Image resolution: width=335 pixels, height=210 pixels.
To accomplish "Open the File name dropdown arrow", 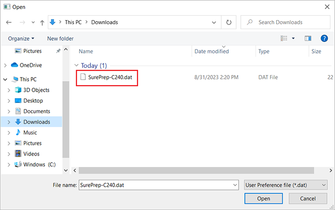I will tap(235, 185).
